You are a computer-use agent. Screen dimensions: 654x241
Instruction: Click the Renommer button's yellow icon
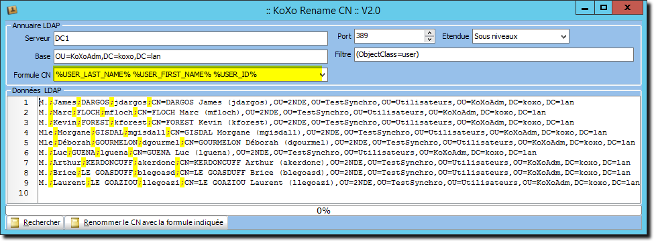coord(75,223)
